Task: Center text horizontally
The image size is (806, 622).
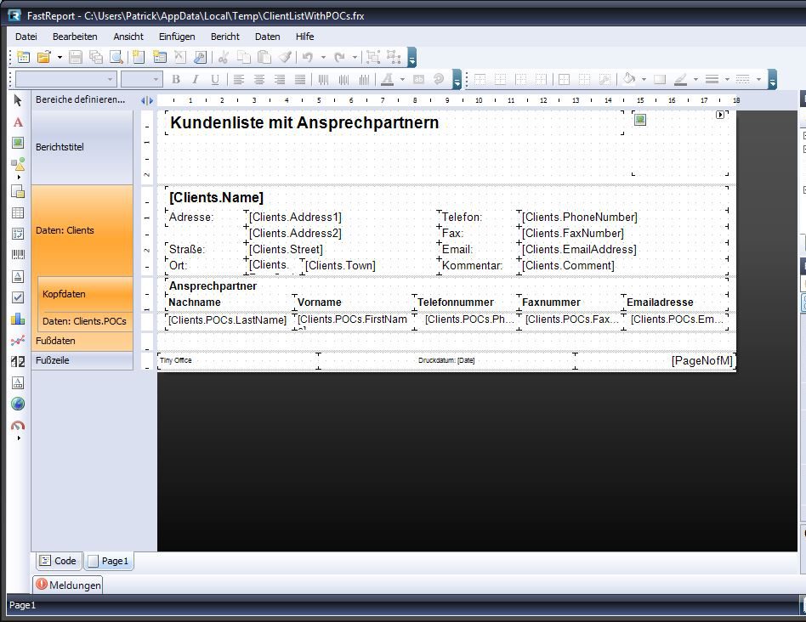Action: pyautogui.click(x=259, y=79)
